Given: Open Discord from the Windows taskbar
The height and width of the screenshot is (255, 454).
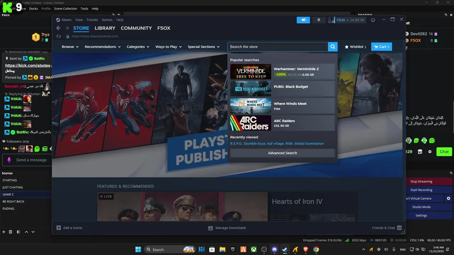Looking at the screenshot, I should tap(274, 249).
